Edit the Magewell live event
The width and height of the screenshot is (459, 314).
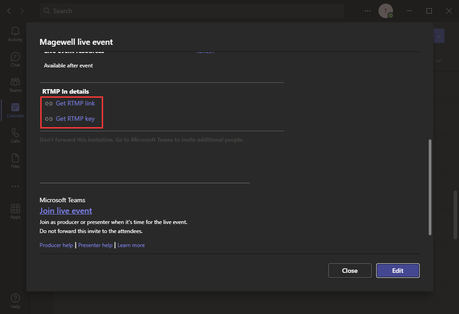(x=398, y=271)
